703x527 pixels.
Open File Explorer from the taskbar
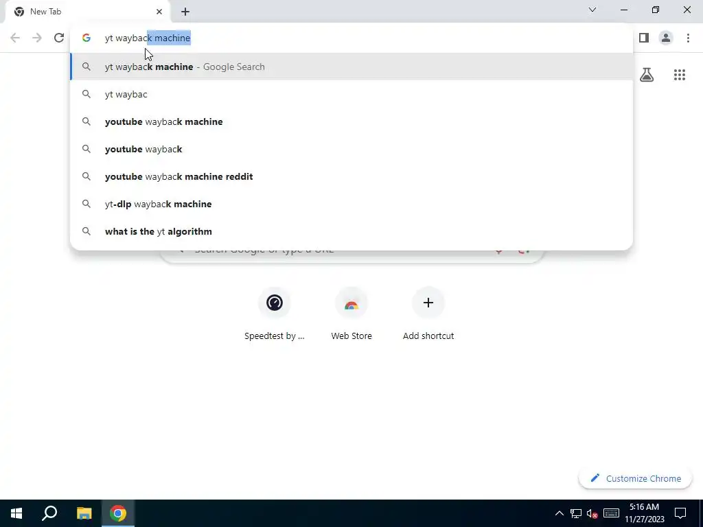pos(84,513)
